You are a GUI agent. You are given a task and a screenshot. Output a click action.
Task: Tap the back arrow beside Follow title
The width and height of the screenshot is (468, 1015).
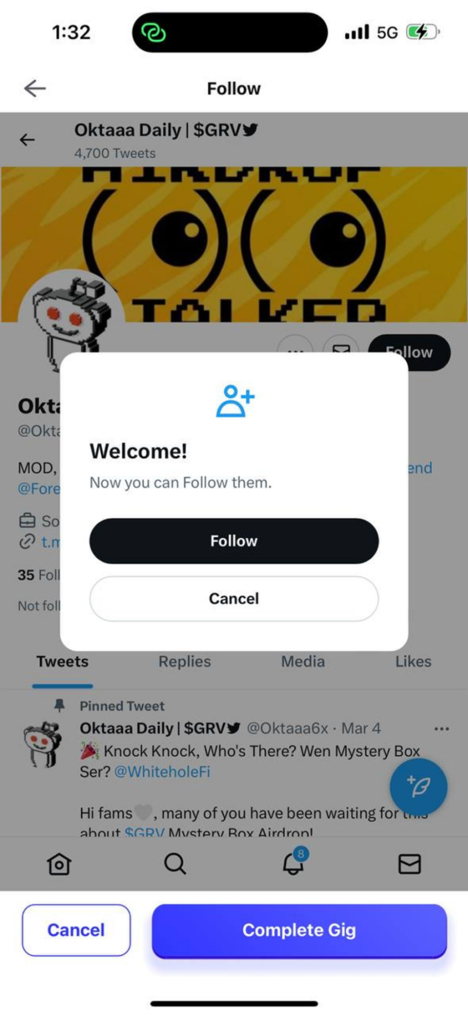[x=35, y=88]
